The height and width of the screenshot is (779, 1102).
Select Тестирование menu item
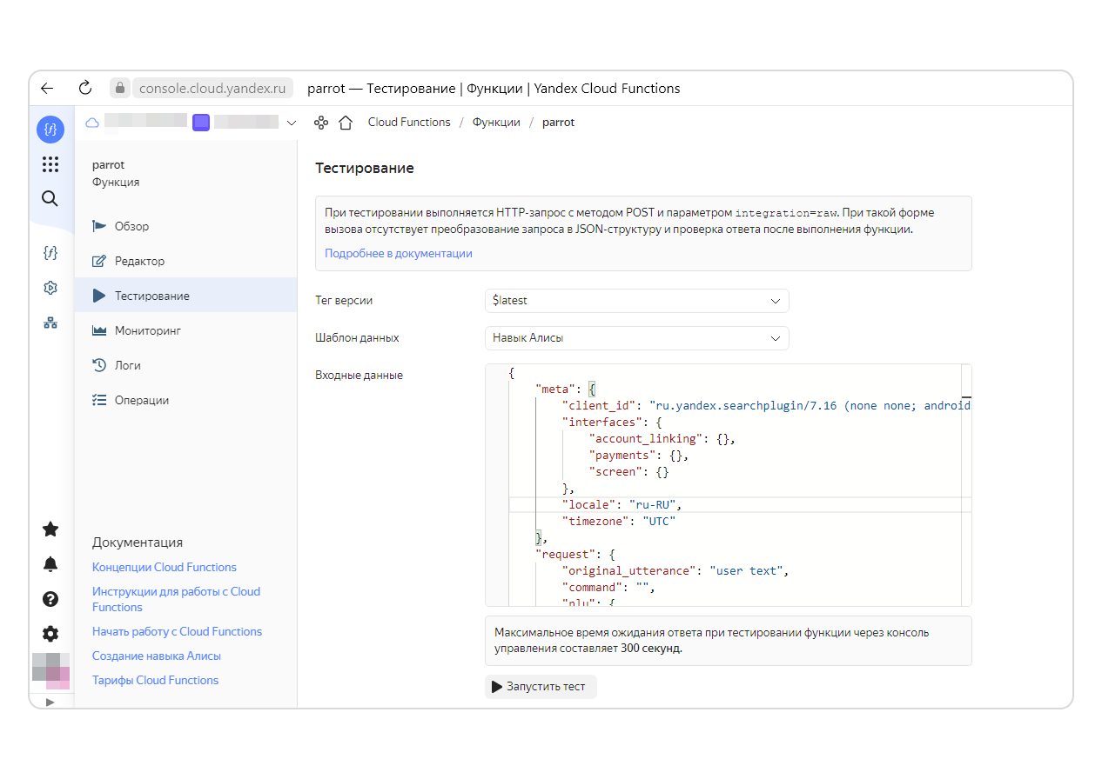[x=185, y=296]
